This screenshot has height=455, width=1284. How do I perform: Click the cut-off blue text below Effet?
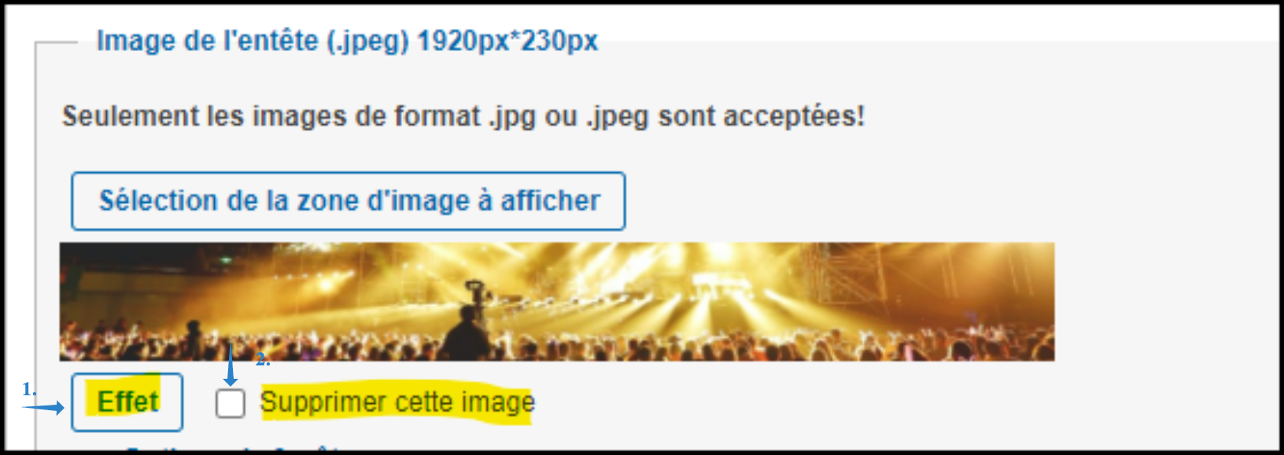coord(236,449)
